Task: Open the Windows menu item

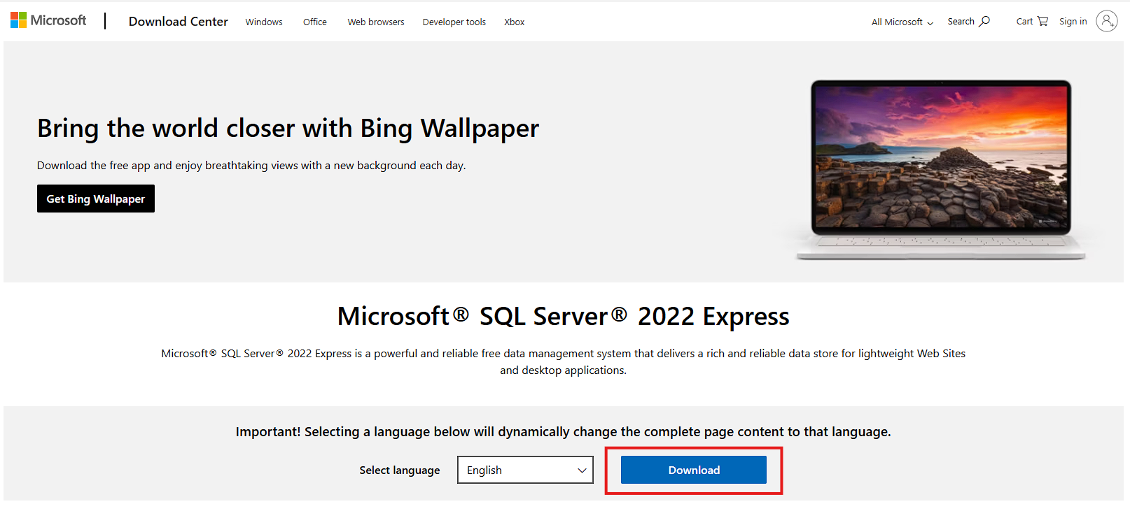Action: click(264, 22)
